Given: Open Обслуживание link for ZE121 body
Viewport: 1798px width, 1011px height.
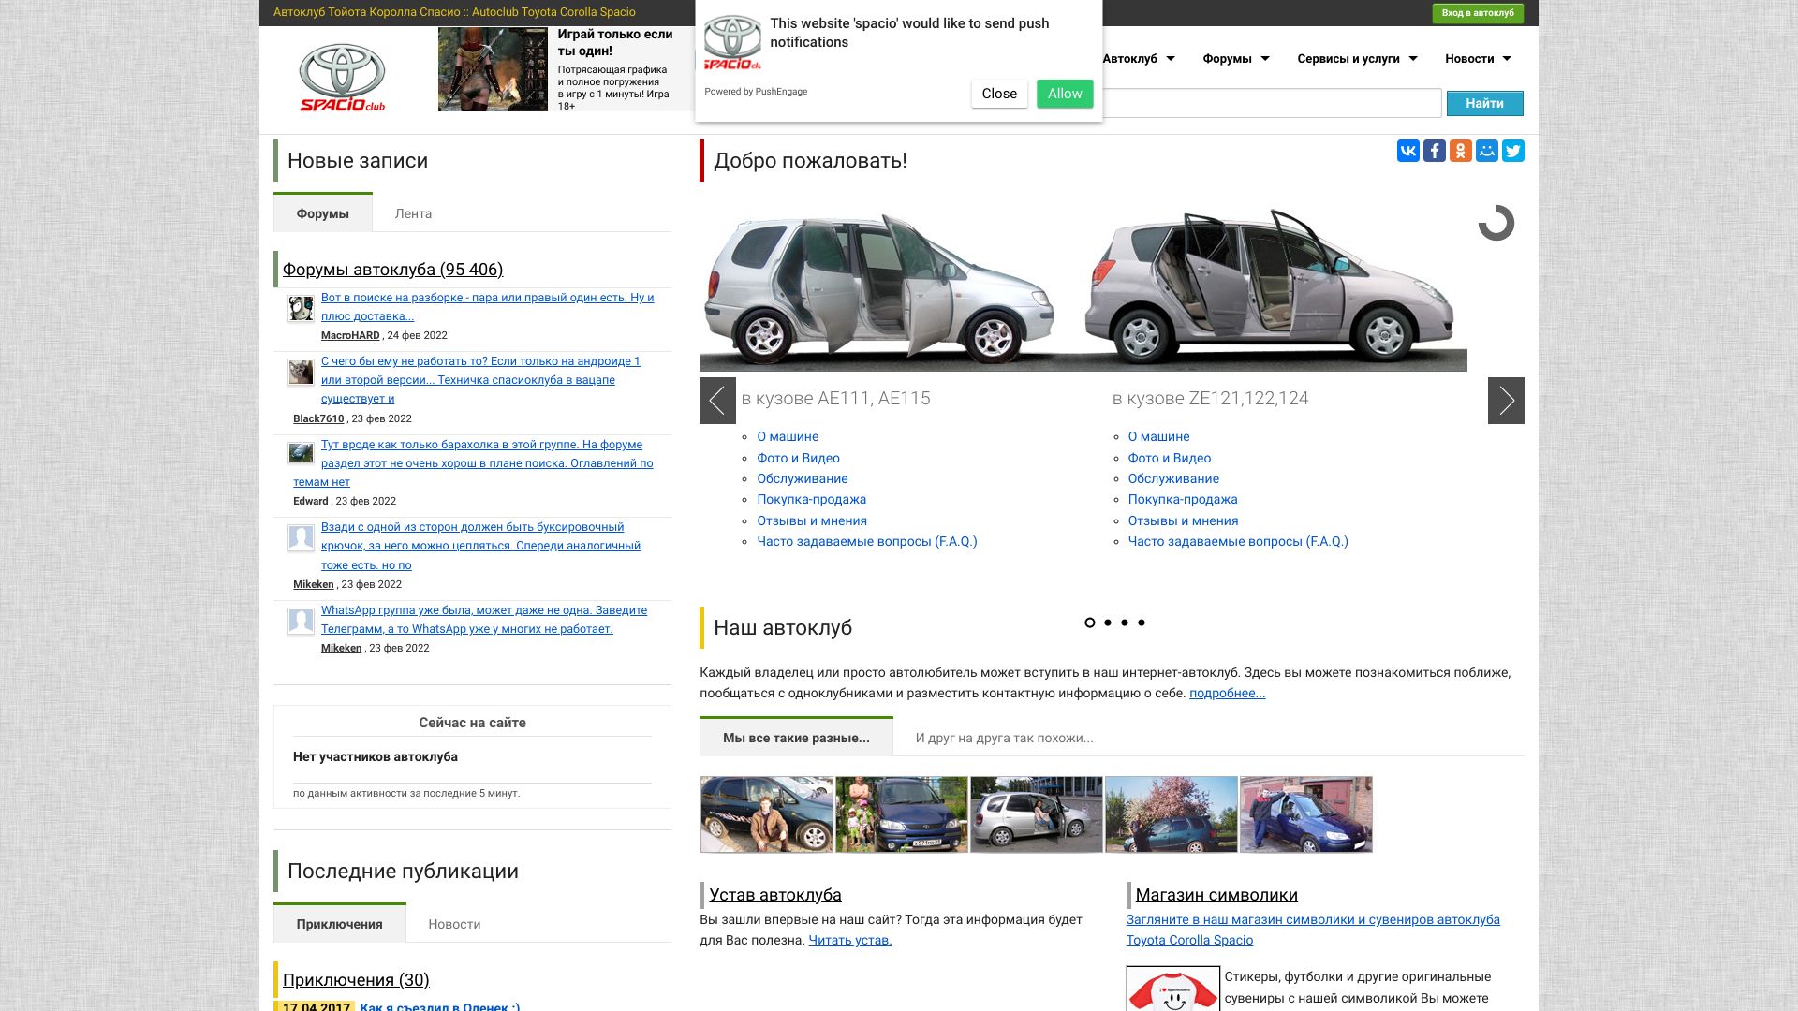Looking at the screenshot, I should point(1173,479).
